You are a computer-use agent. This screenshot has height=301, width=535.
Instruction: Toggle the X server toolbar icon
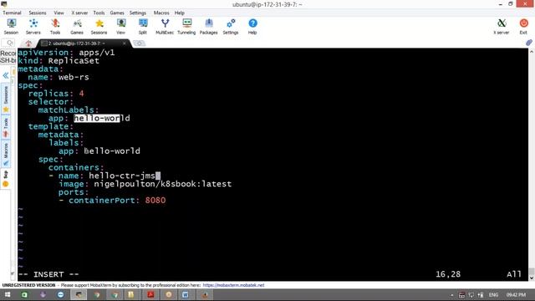click(x=502, y=27)
